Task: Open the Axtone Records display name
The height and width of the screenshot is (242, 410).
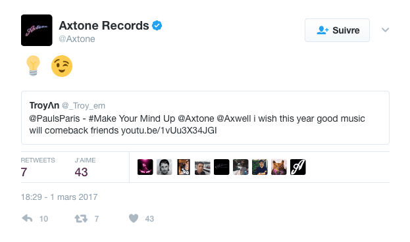Action: 104,26
